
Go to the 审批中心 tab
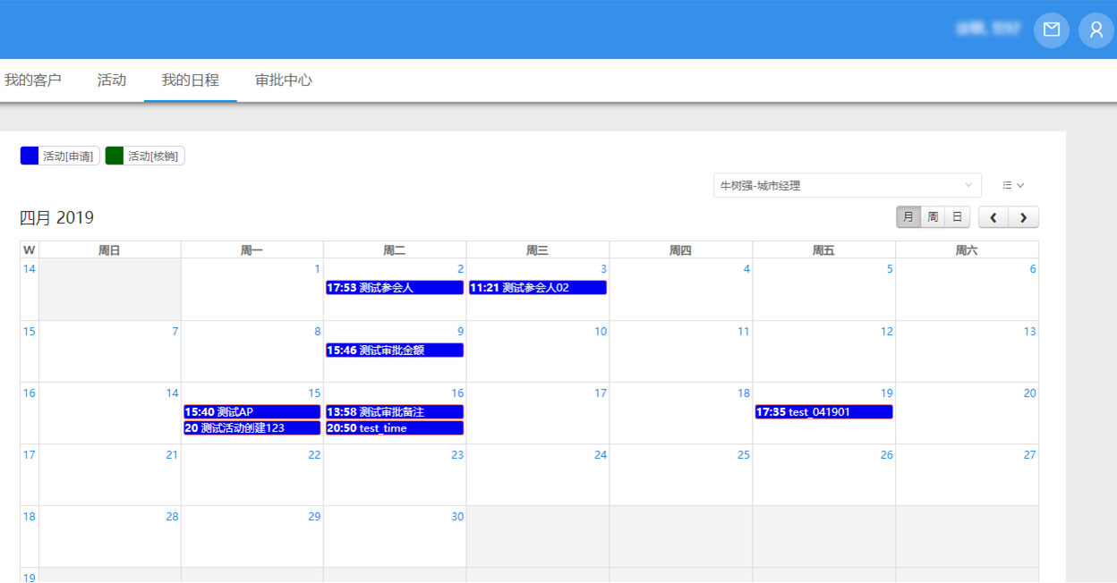pyautogui.click(x=284, y=80)
